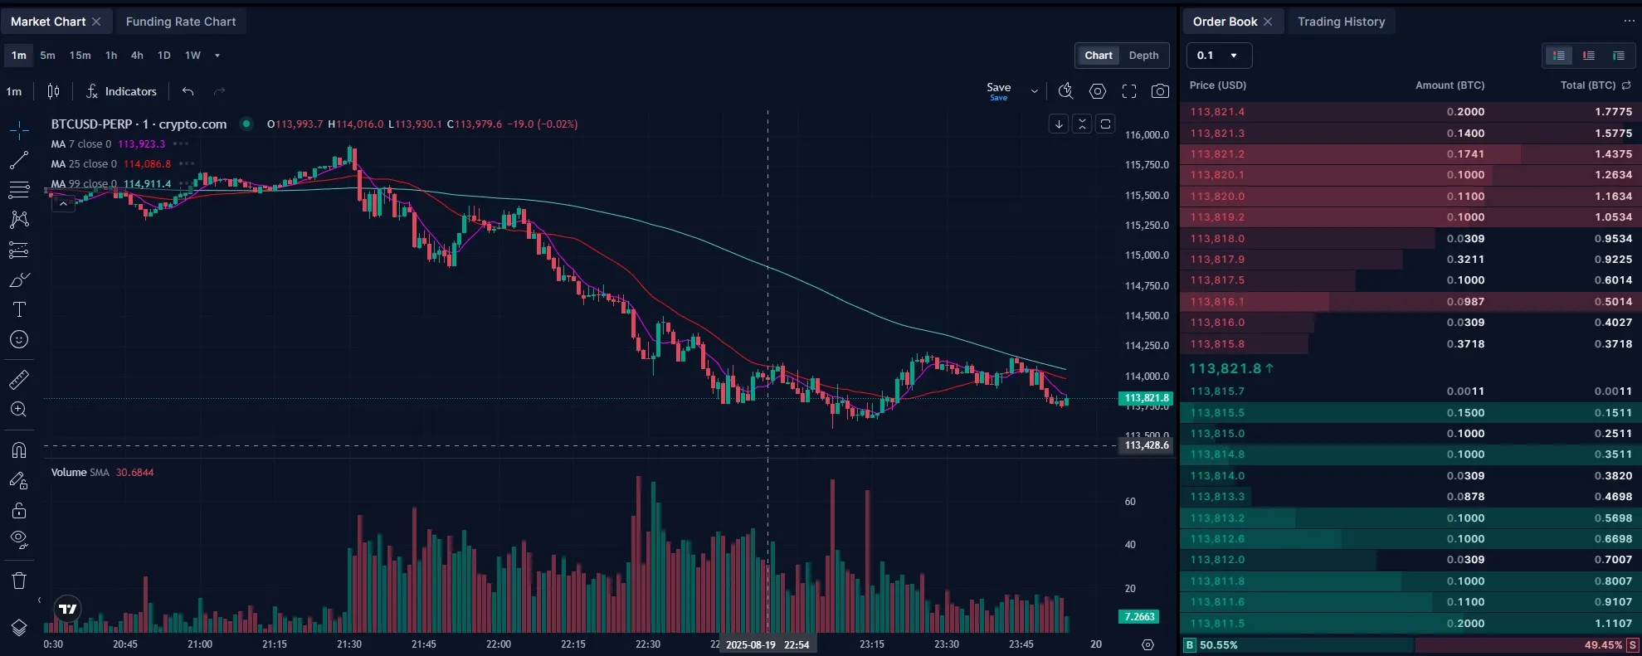Hide all drawings with eye icon
The height and width of the screenshot is (656, 1642).
coord(19,540)
